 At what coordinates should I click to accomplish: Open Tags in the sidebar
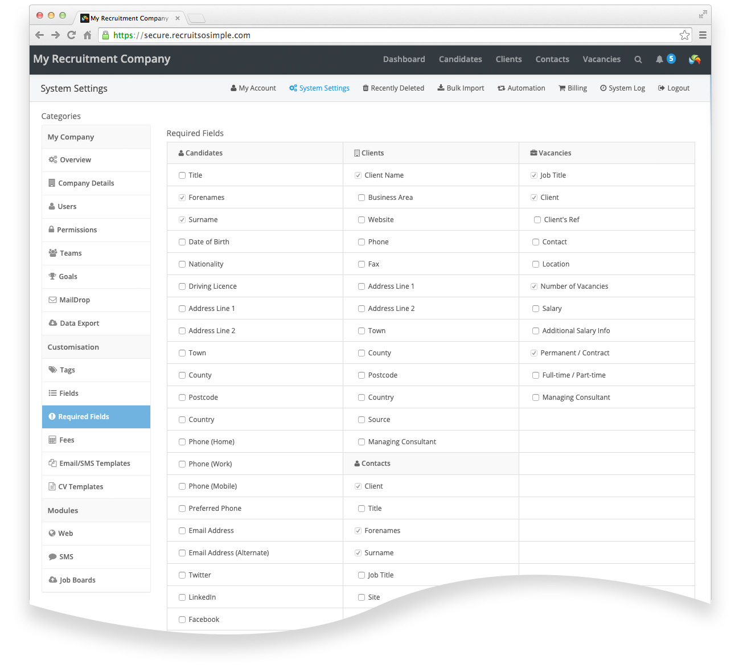pos(96,370)
